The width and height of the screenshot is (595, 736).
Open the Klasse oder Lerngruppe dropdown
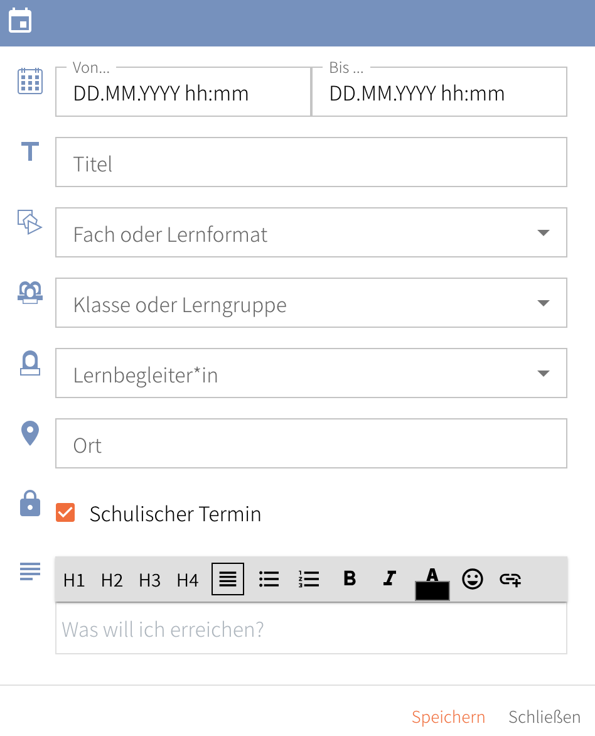pyautogui.click(x=544, y=303)
